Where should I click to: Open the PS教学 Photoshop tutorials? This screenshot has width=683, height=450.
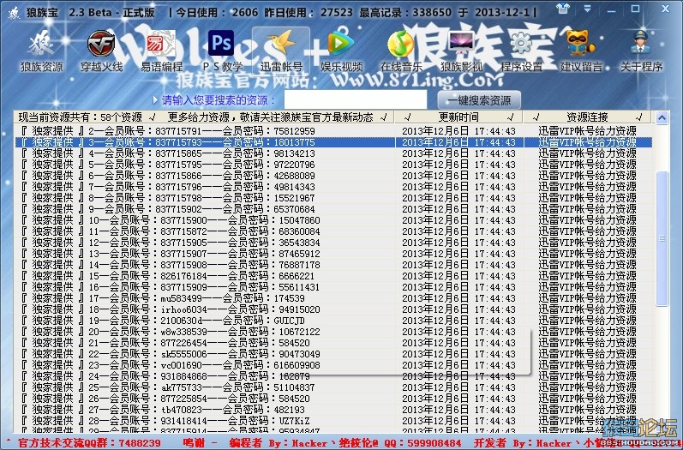pyautogui.click(x=221, y=51)
